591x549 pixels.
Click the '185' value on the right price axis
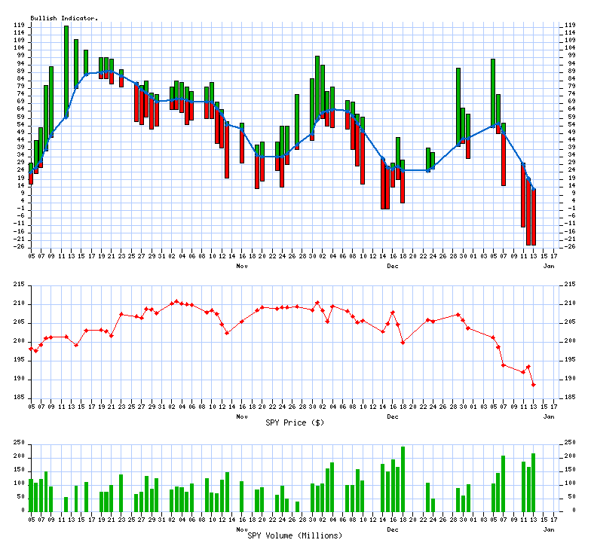click(x=571, y=398)
